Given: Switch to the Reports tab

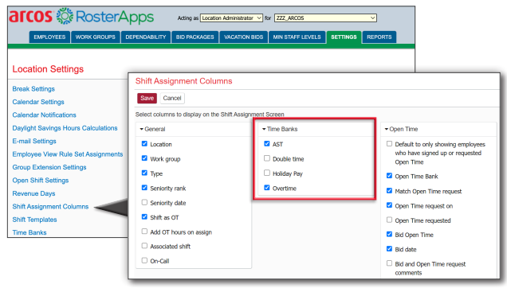Looking at the screenshot, I should coord(379,37).
